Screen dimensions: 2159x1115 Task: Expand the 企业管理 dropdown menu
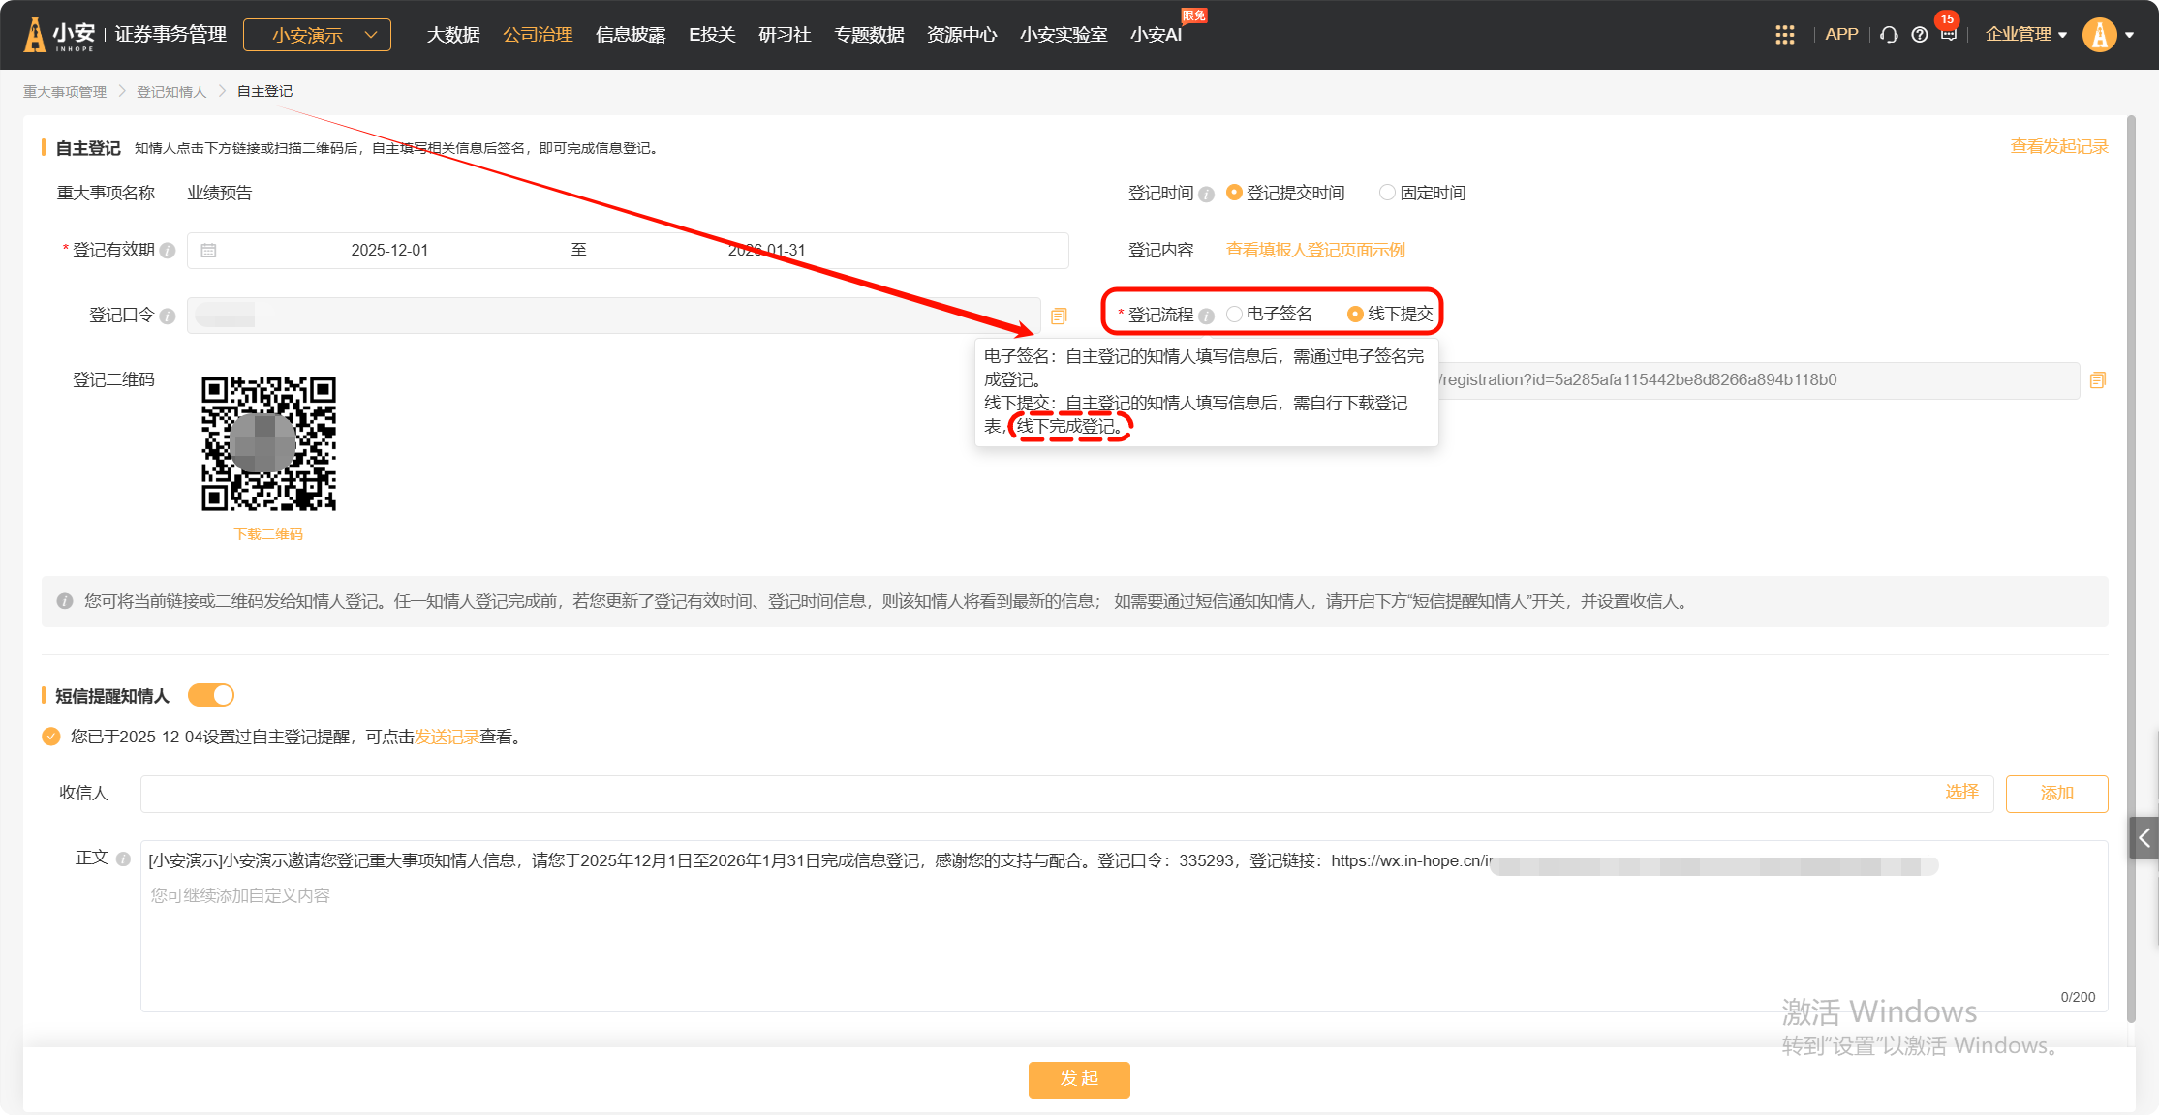coord(2025,35)
